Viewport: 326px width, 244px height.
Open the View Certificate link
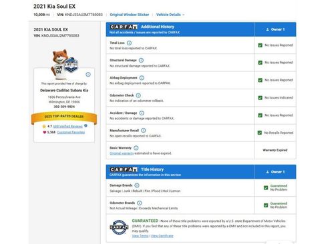(162, 236)
